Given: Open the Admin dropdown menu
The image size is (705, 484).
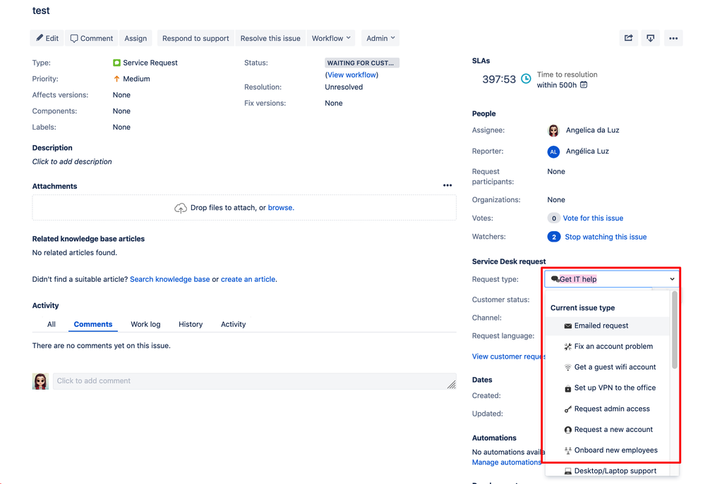Looking at the screenshot, I should [x=380, y=38].
